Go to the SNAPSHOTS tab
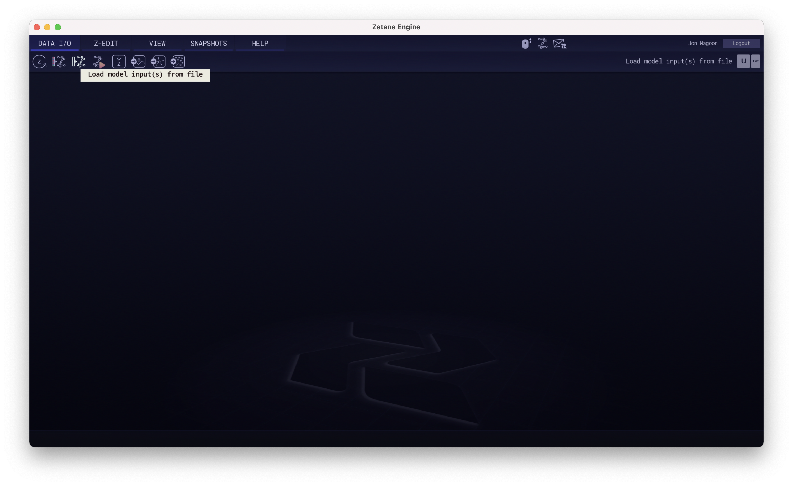Image resolution: width=793 pixels, height=486 pixels. point(209,44)
